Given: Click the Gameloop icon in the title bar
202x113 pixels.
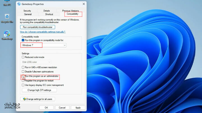Looking at the screenshot, I should pyautogui.click(x=19, y=4).
